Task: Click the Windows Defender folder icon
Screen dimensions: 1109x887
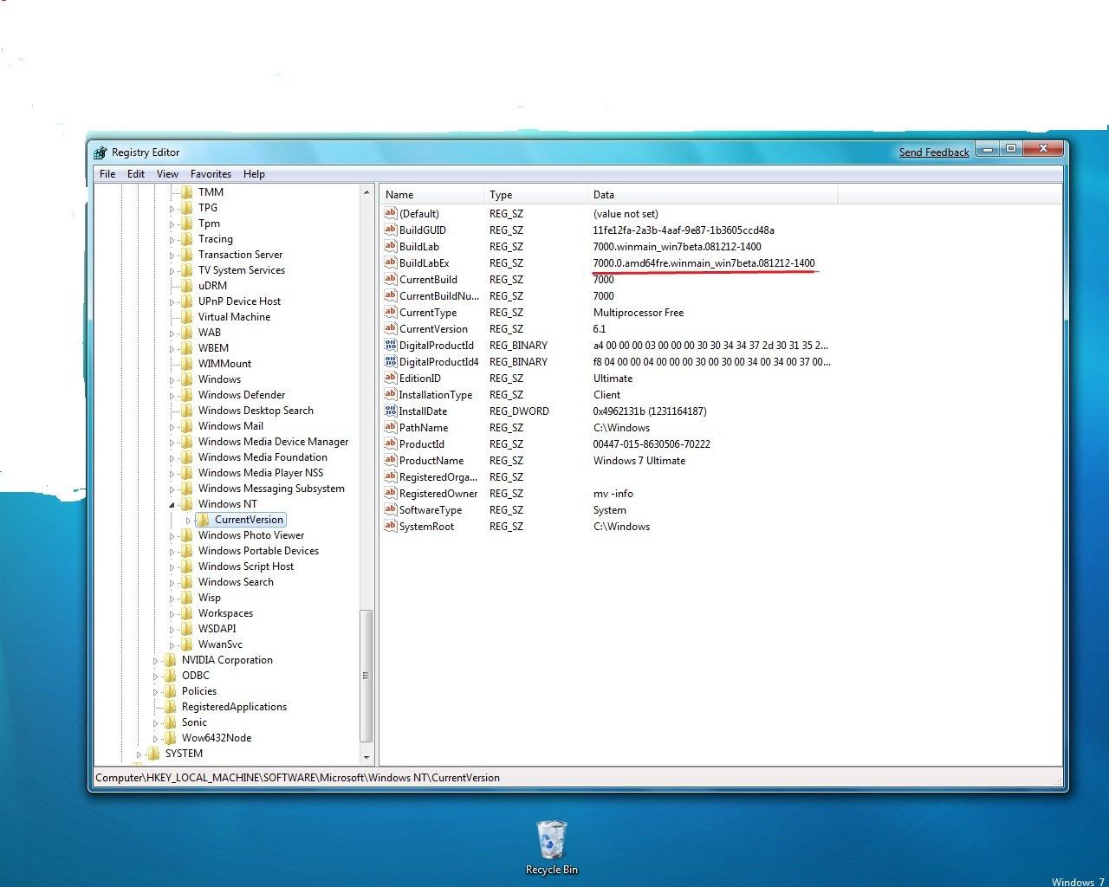Action: coord(186,395)
